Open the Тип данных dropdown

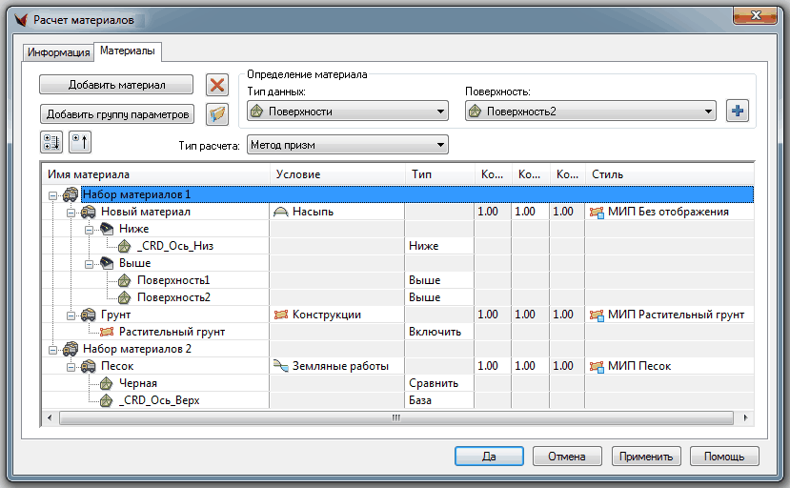347,112
